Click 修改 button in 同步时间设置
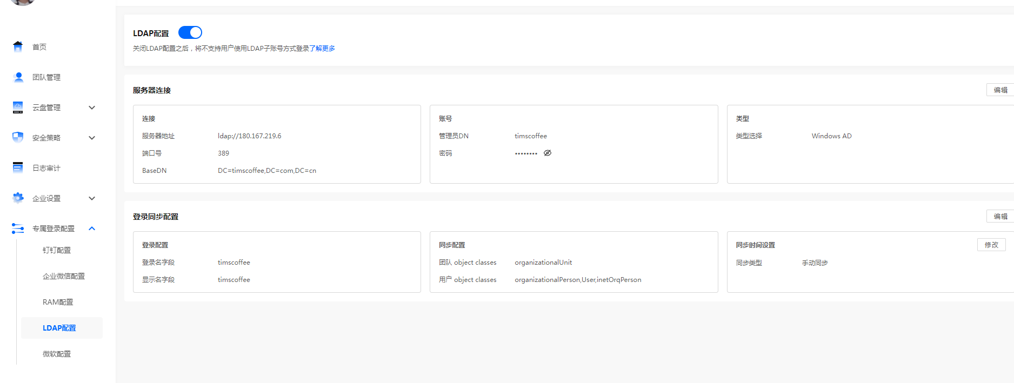Viewport: 1014px width, 383px height. [991, 245]
